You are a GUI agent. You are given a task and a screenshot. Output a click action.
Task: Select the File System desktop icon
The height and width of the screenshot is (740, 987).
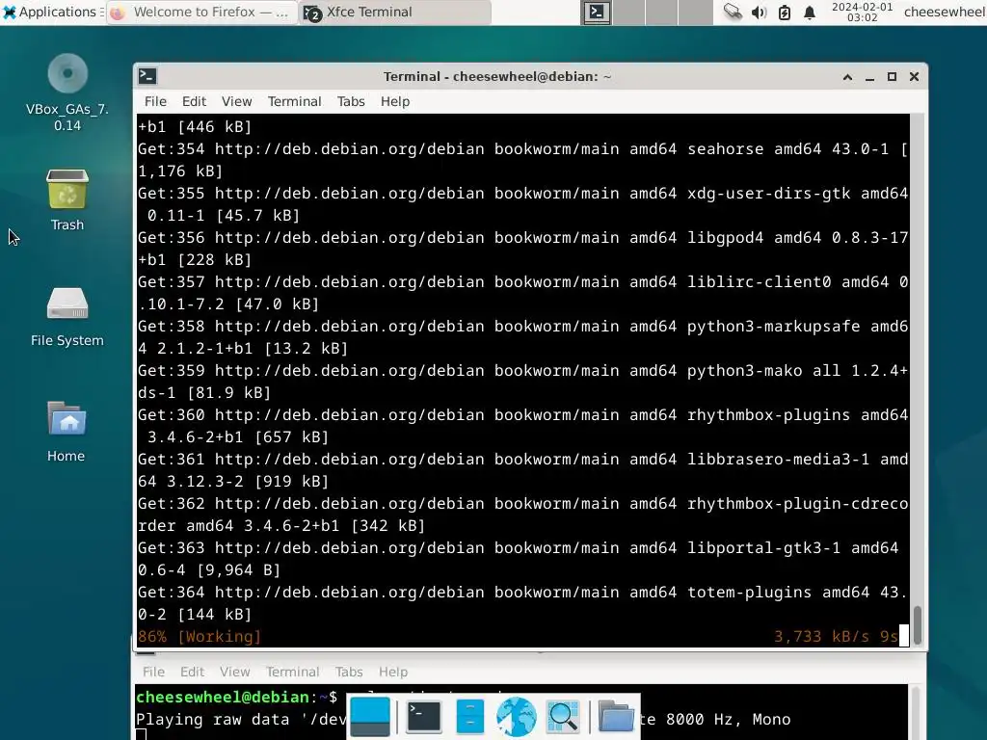[67, 316]
